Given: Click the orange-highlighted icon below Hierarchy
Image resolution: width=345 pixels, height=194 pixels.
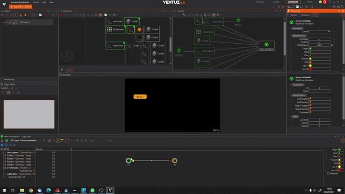Looking at the screenshot, I should click(x=71, y=70).
